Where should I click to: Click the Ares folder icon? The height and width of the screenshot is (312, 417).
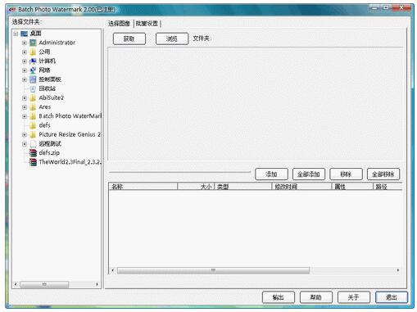tap(33, 107)
